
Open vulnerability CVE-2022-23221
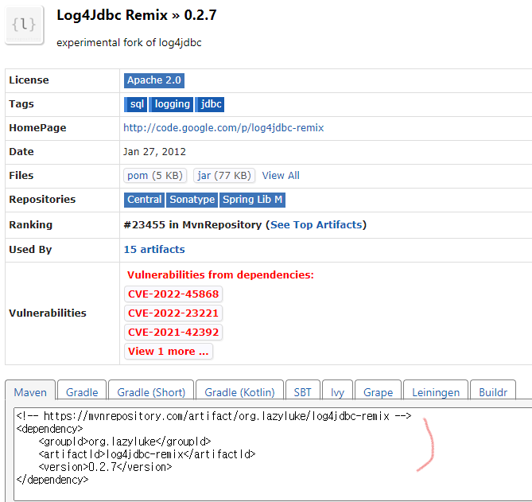click(x=173, y=313)
